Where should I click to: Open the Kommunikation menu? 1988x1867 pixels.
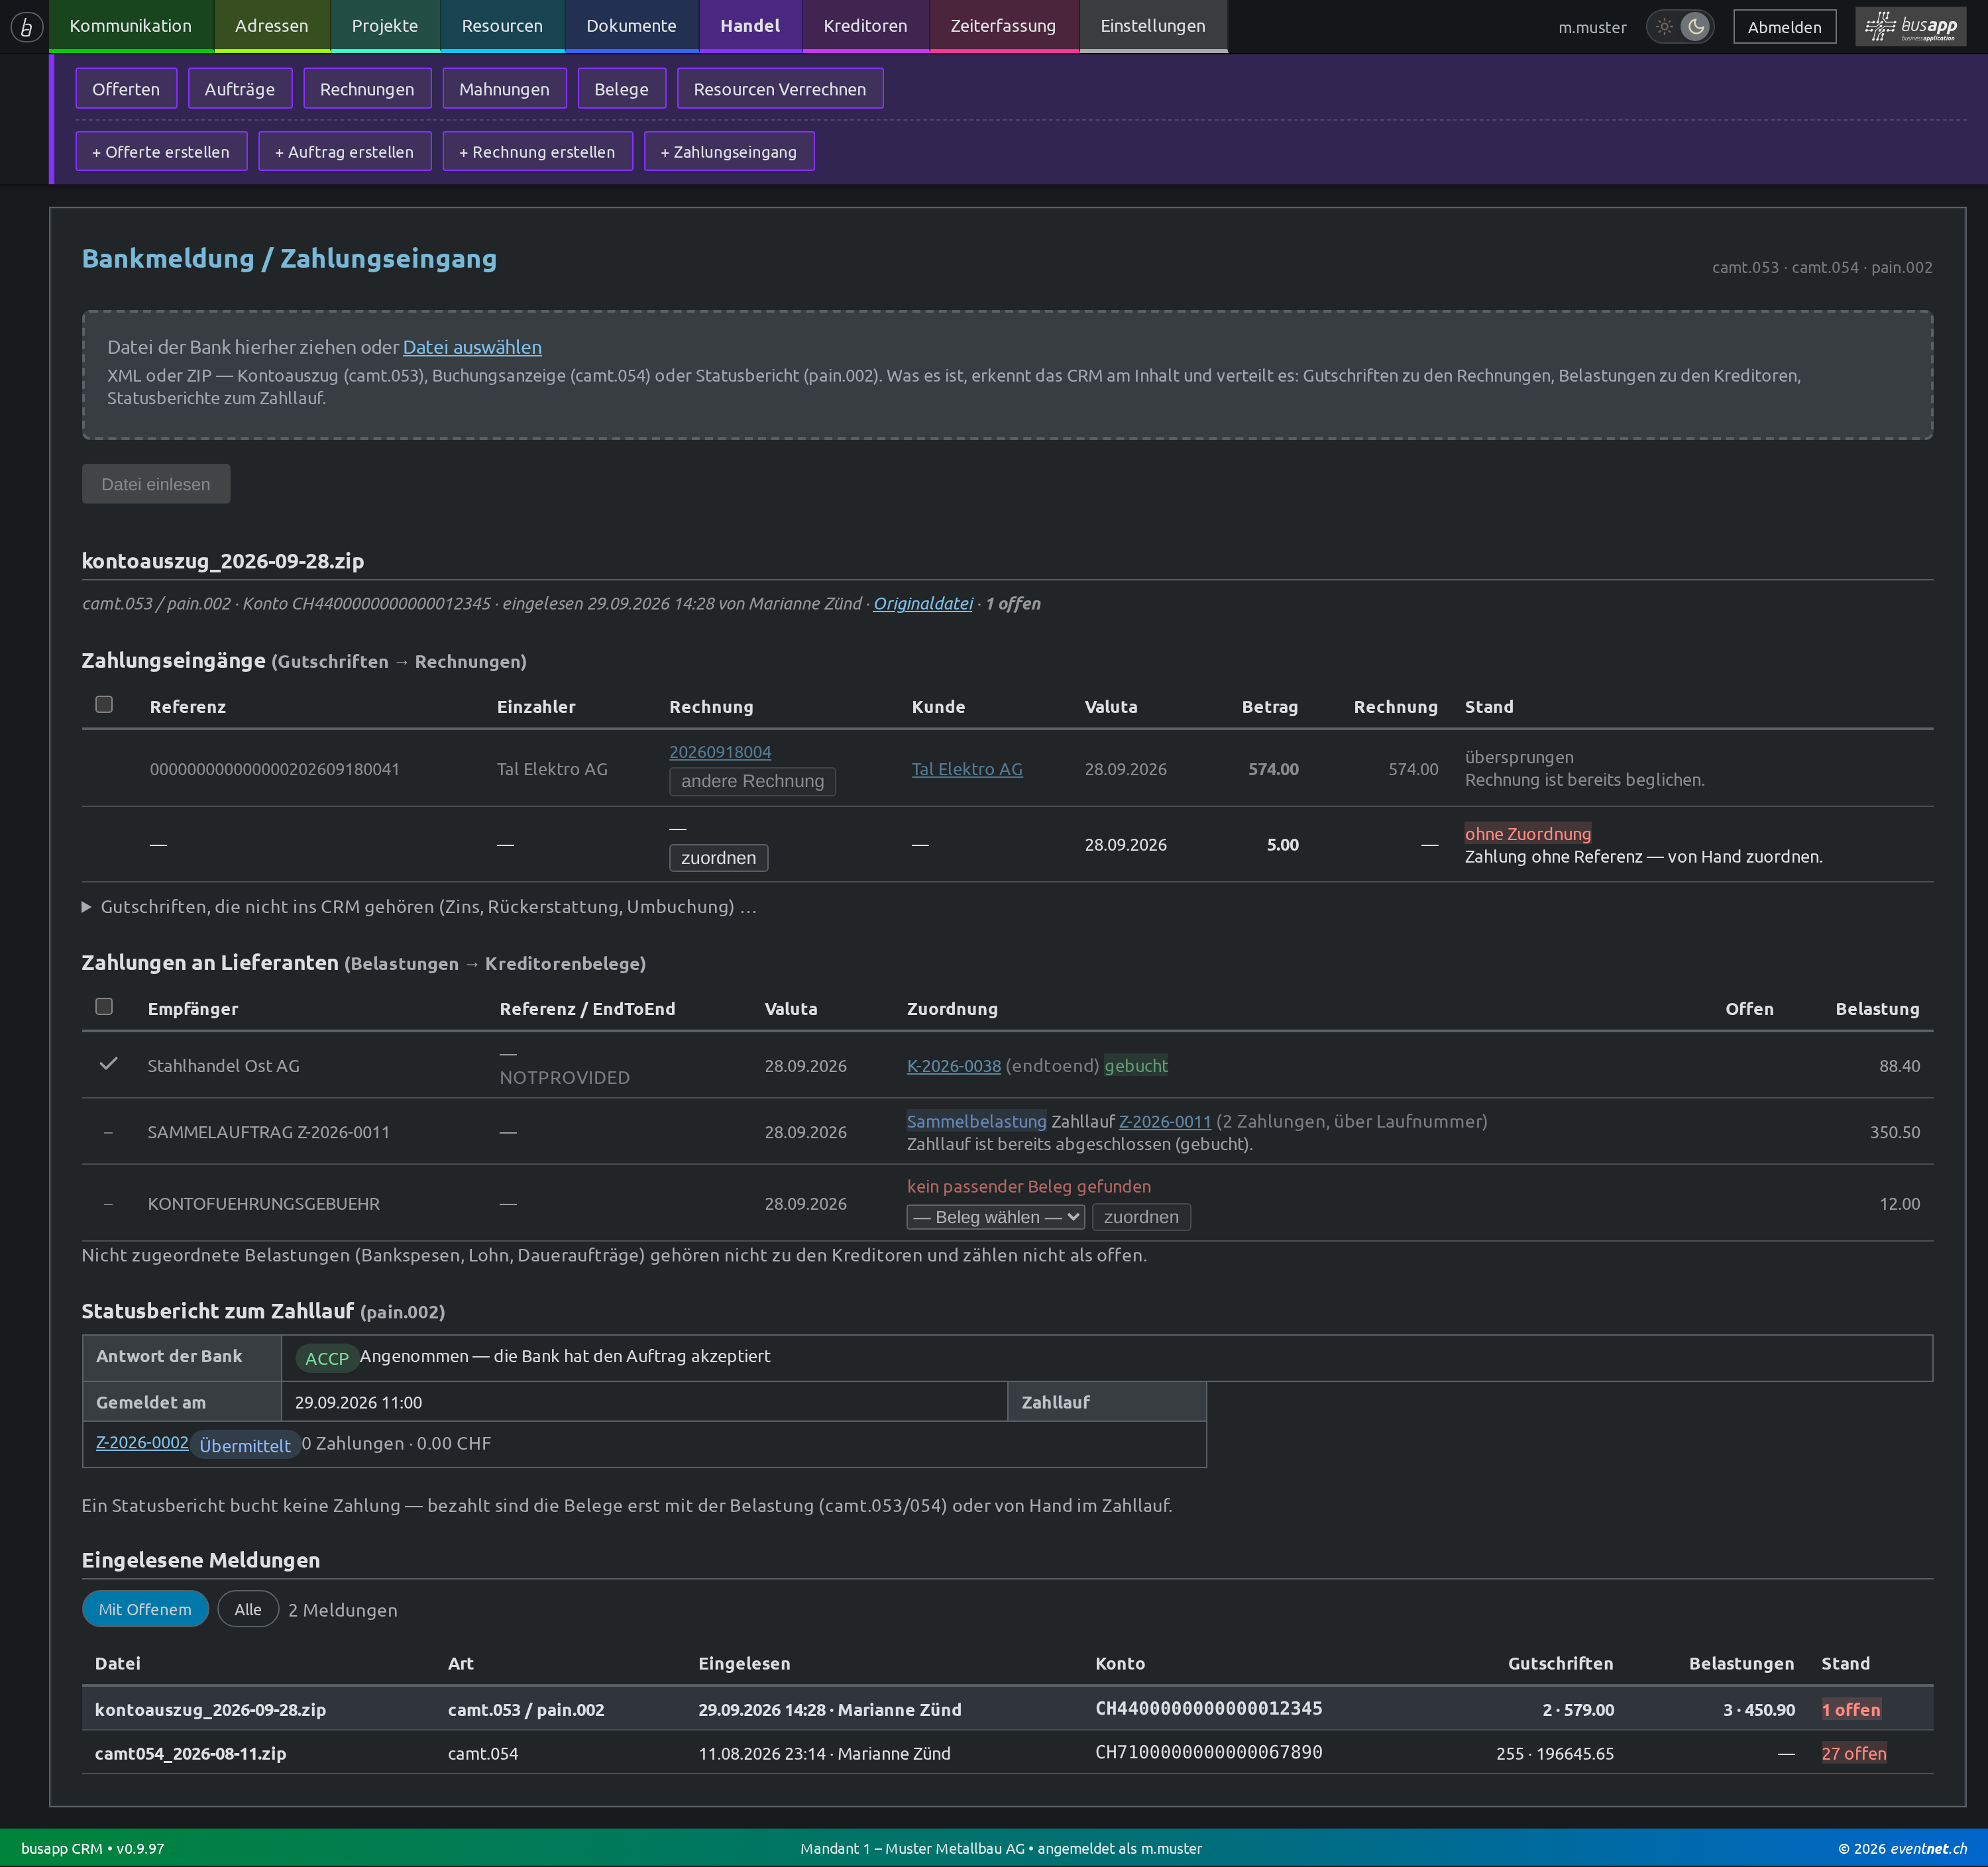[x=131, y=26]
